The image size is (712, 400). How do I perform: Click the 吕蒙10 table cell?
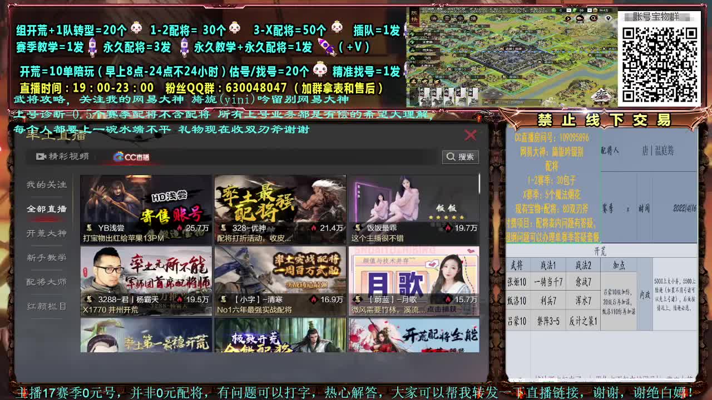pos(517,321)
